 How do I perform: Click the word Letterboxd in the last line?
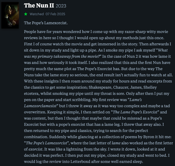click(x=80, y=162)
